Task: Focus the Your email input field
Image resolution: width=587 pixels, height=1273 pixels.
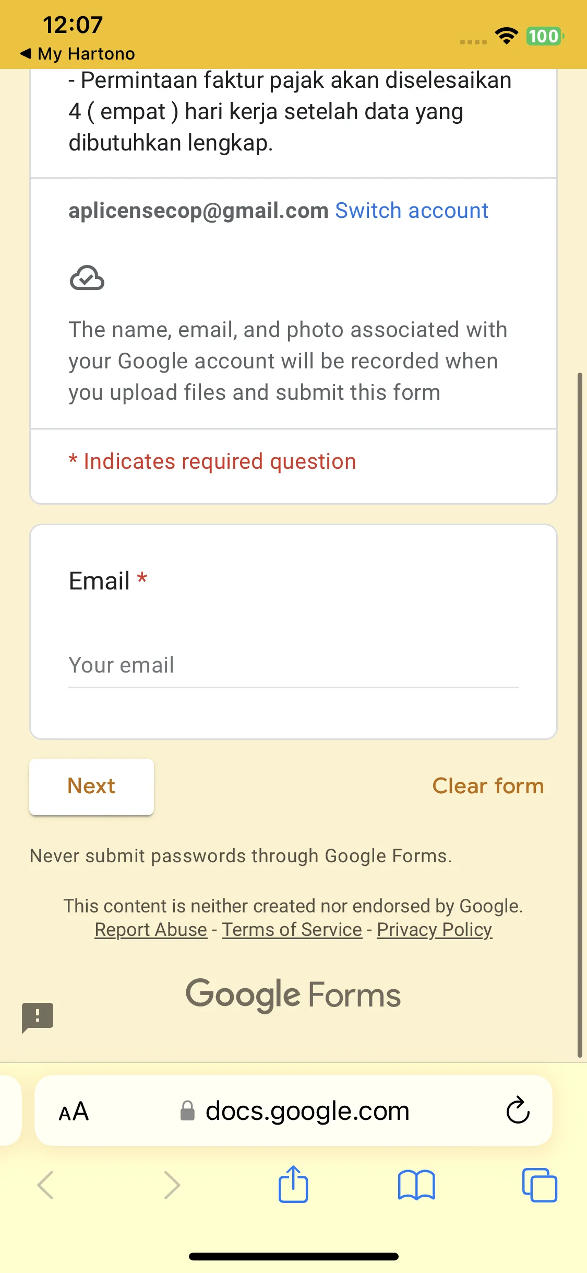Action: click(x=293, y=665)
